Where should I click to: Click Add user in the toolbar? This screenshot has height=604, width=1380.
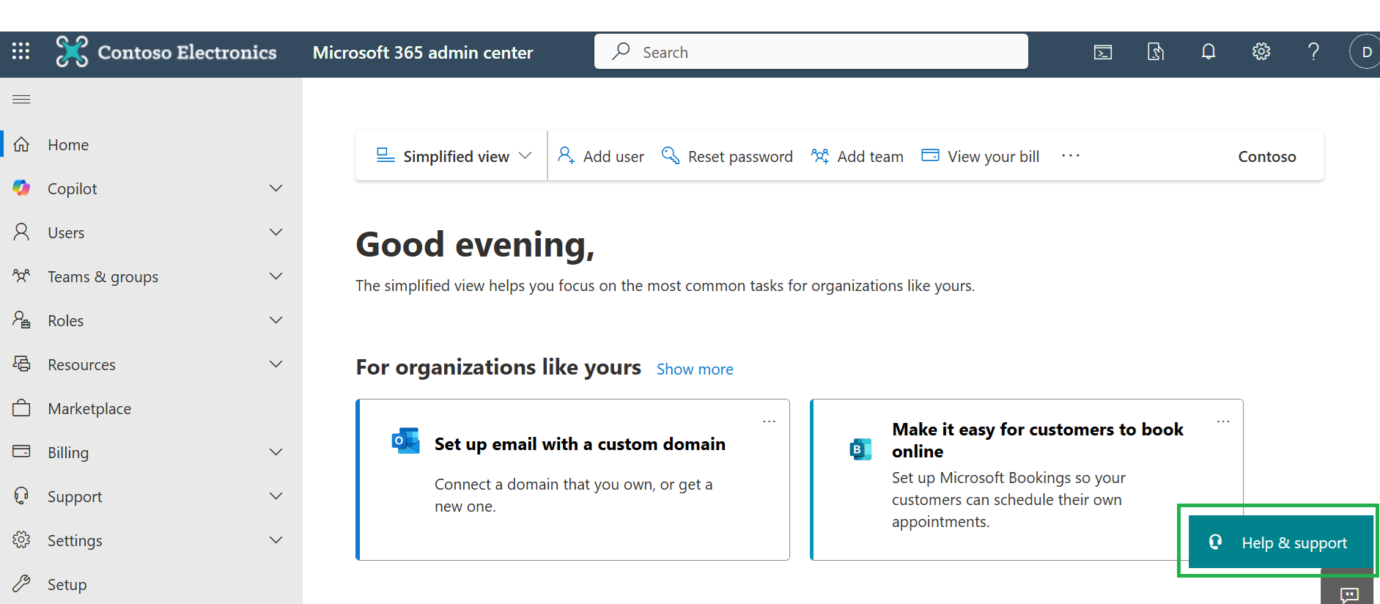[600, 156]
